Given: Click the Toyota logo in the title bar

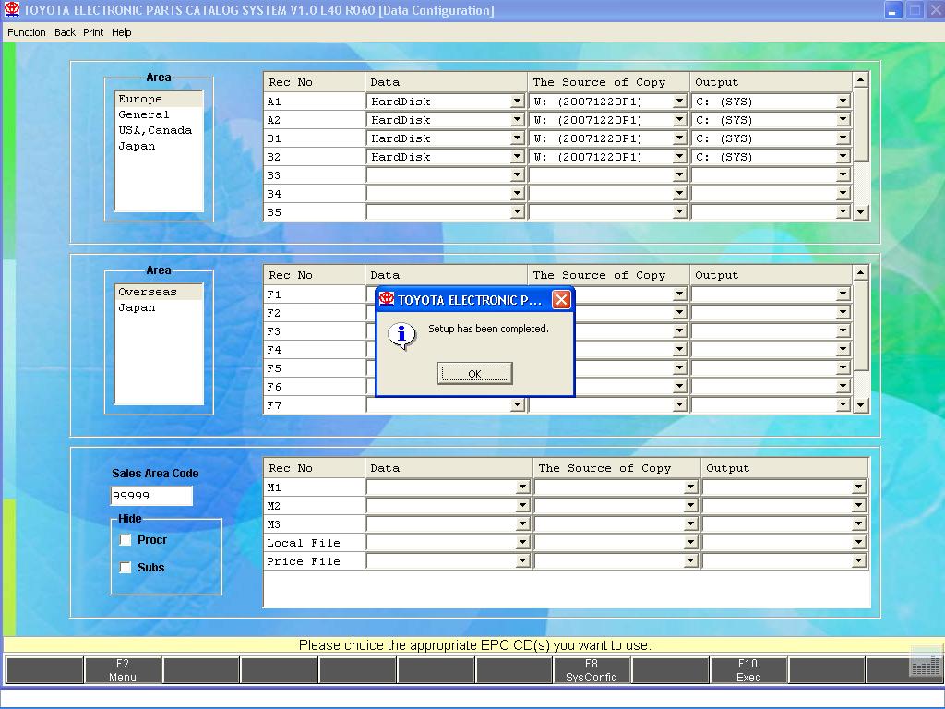Looking at the screenshot, I should (x=11, y=10).
